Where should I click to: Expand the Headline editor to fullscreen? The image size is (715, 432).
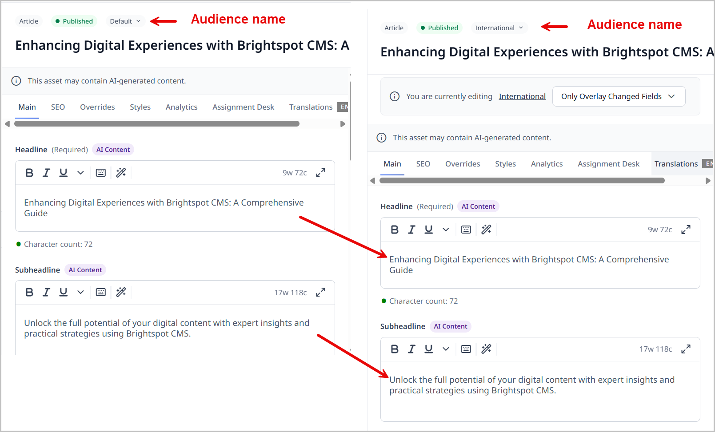click(320, 173)
